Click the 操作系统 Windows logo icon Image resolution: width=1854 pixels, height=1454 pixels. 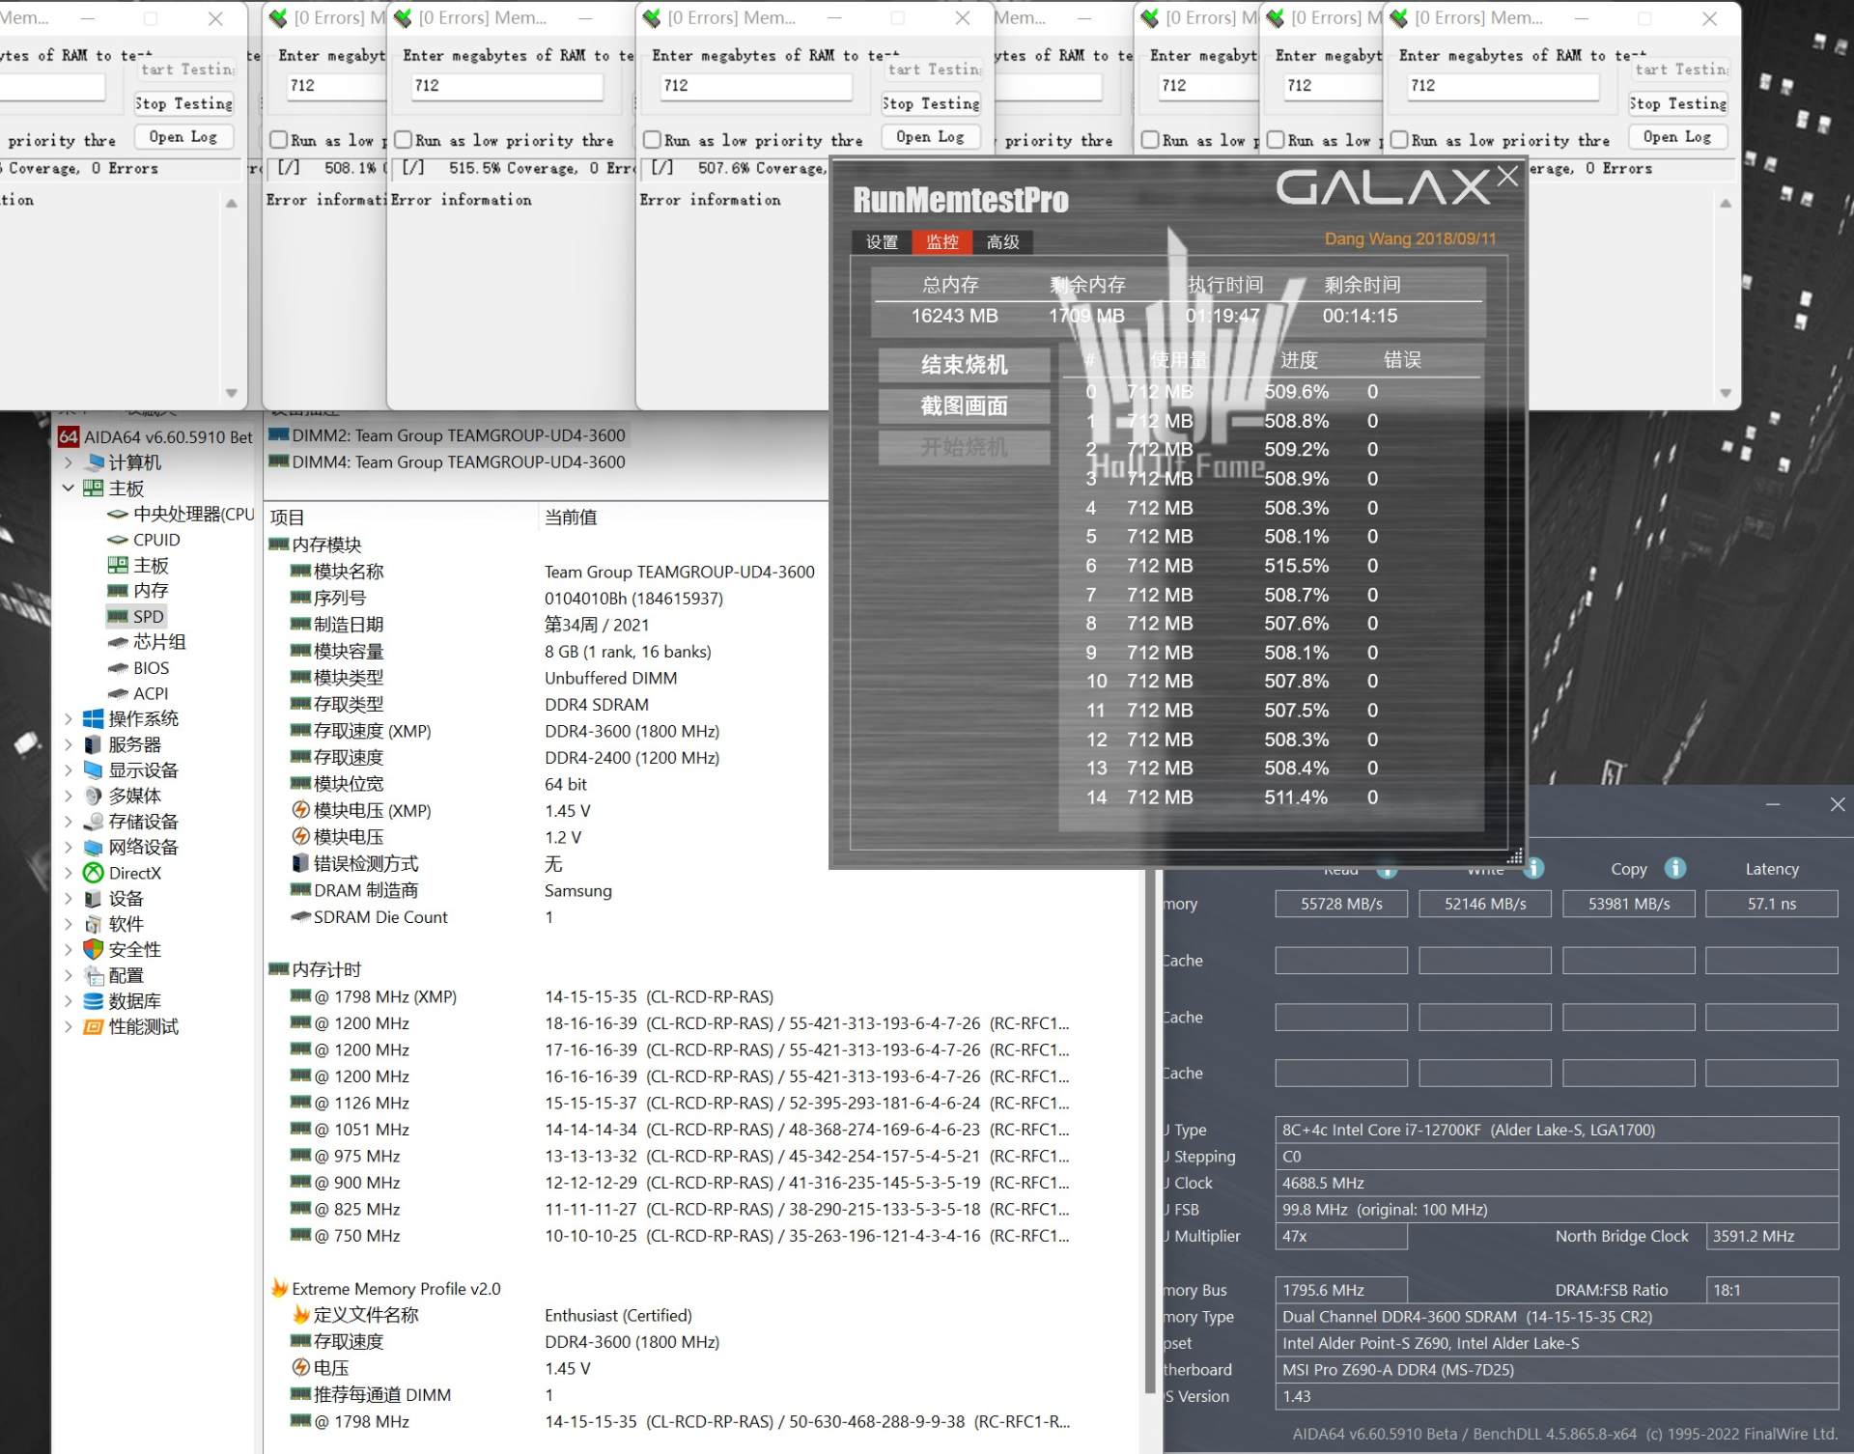94,718
